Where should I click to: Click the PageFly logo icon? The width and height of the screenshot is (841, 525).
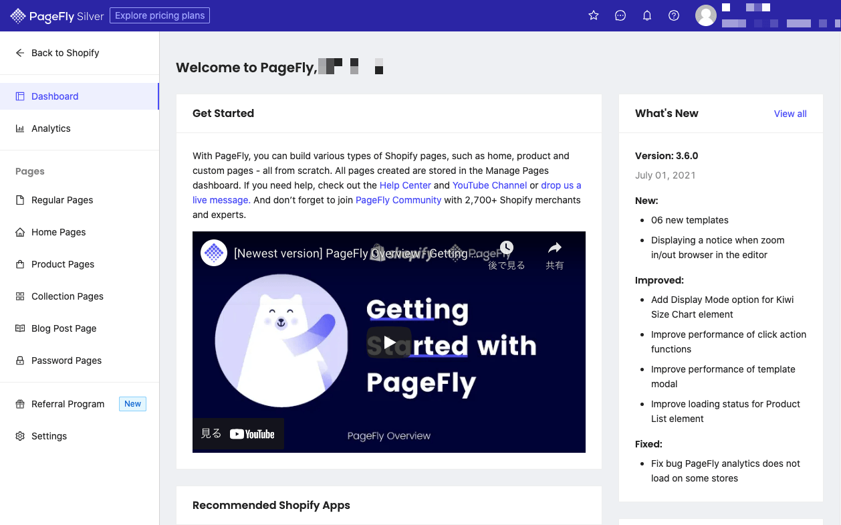(x=18, y=15)
